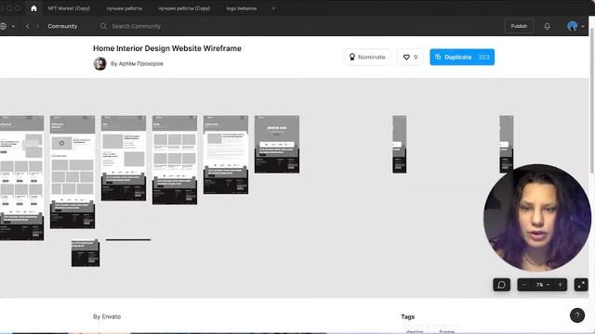Select the small footer frame thumbnail
595x334 pixels.
point(86,253)
